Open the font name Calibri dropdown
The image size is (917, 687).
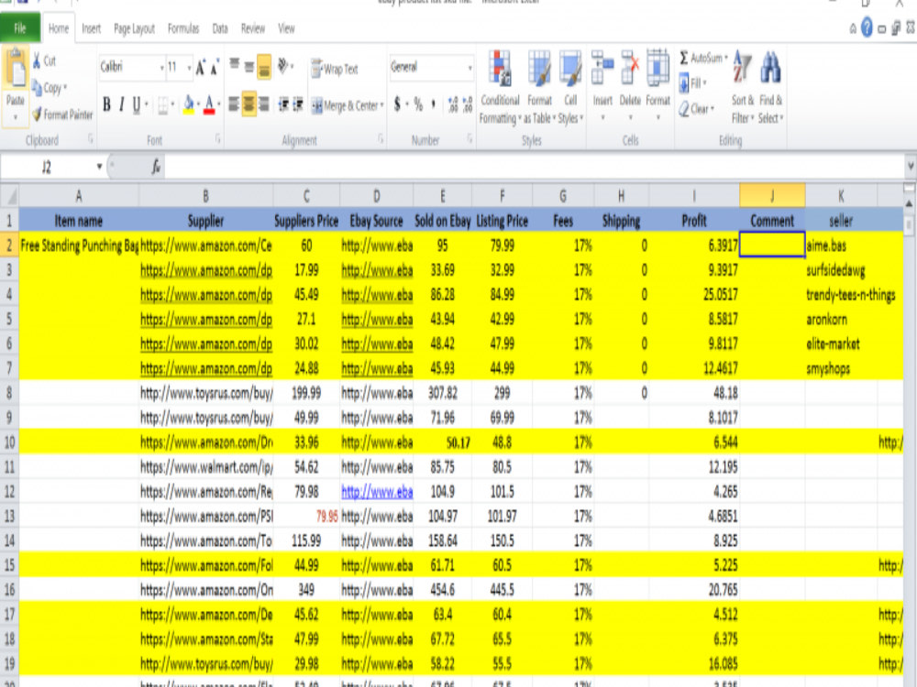pyautogui.click(x=162, y=68)
